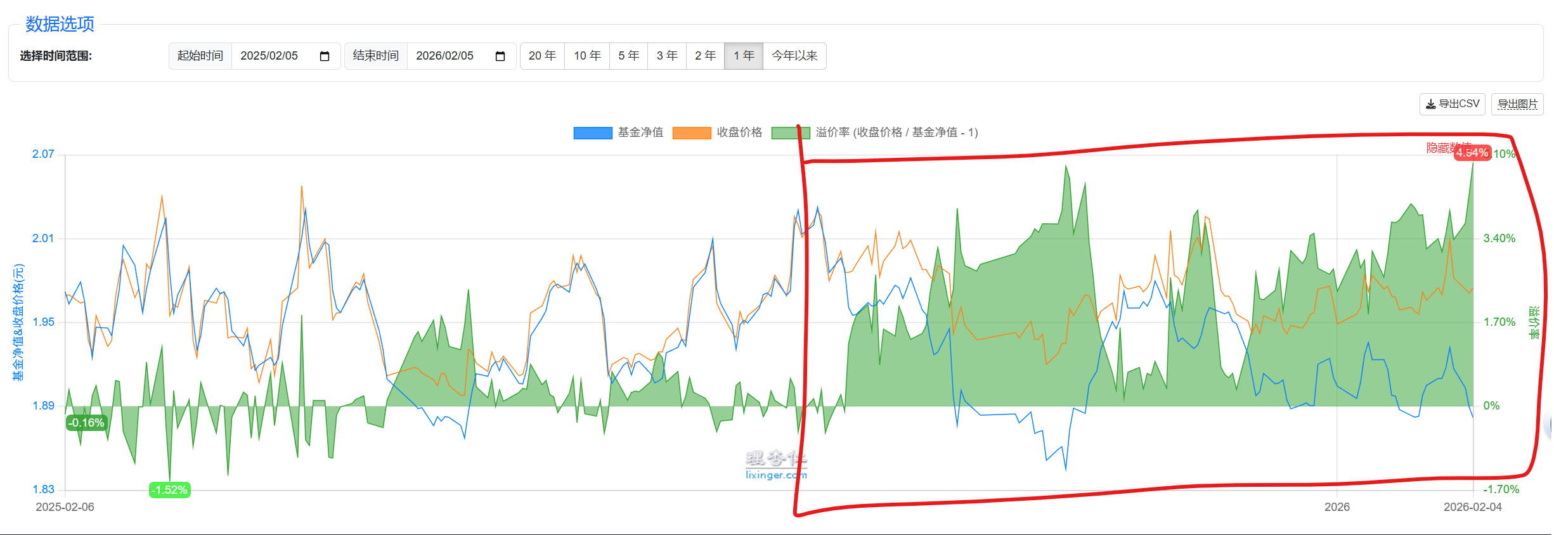Click the -1.70% right axis value

[1501, 489]
